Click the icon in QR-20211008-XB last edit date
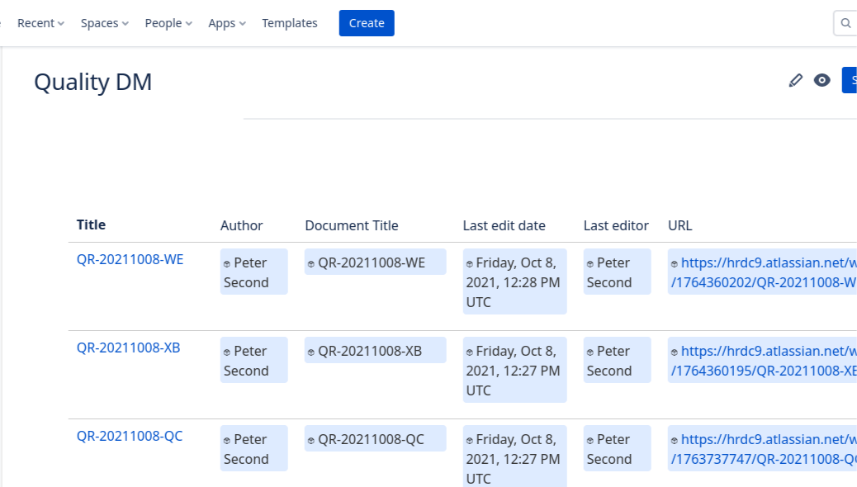The height and width of the screenshot is (487, 857). click(x=470, y=352)
